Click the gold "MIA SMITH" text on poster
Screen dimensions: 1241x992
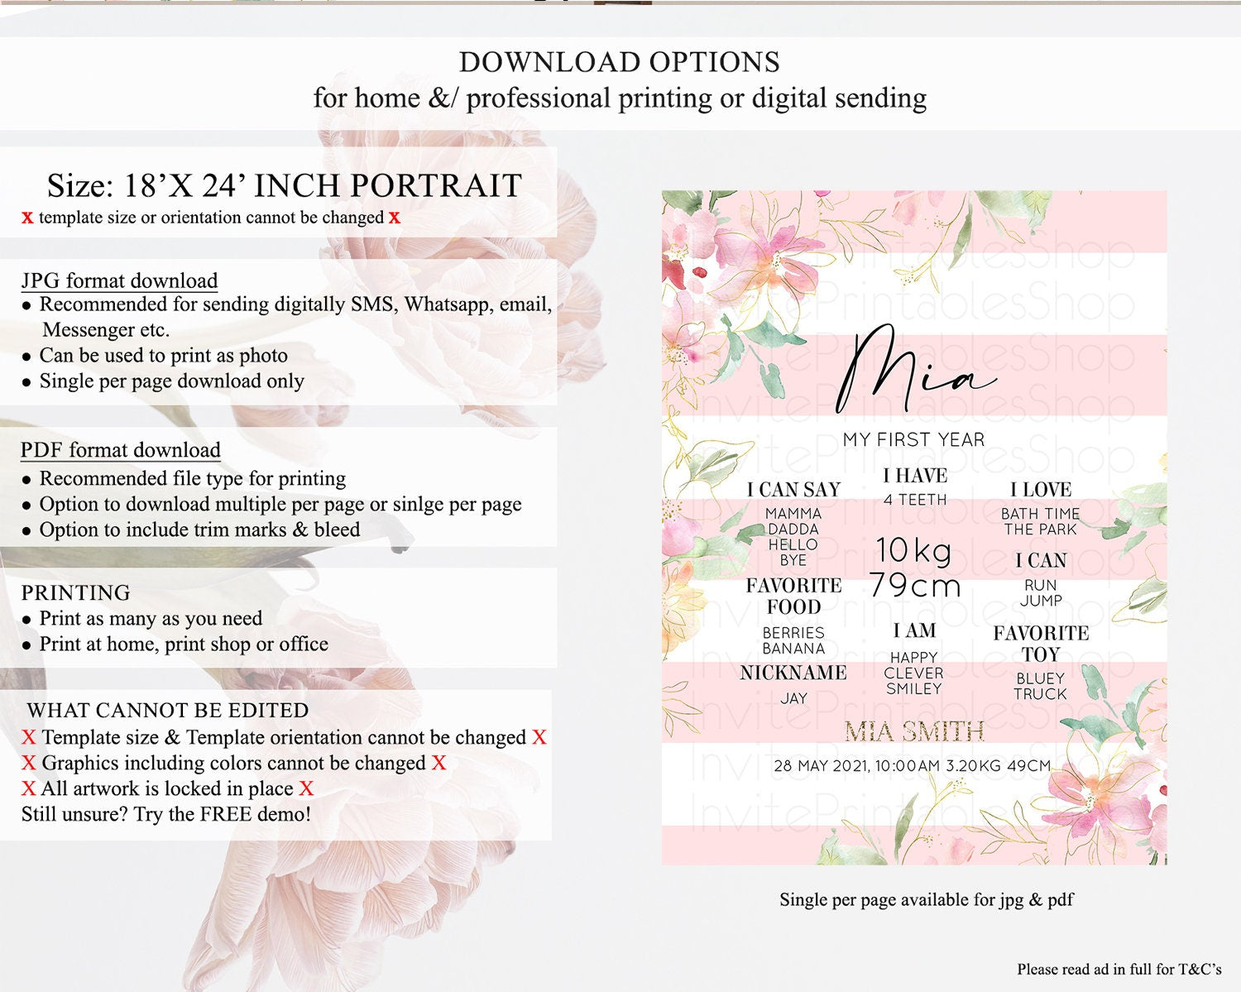coord(914,731)
